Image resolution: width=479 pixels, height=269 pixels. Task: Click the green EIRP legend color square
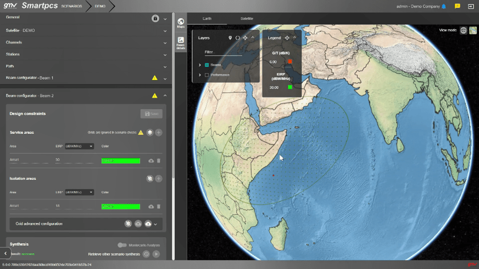coord(290,87)
